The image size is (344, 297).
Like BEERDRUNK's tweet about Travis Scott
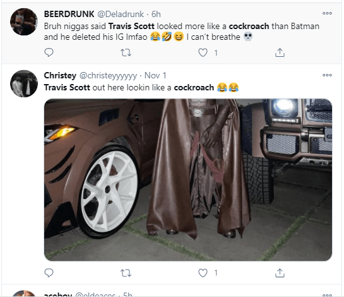[203, 52]
